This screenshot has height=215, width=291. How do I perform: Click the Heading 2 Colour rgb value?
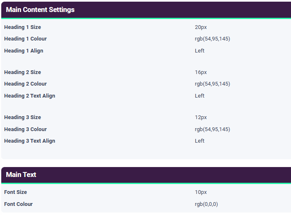tap(212, 84)
